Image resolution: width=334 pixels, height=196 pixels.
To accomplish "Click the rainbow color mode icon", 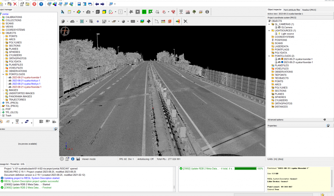I will (79, 12).
